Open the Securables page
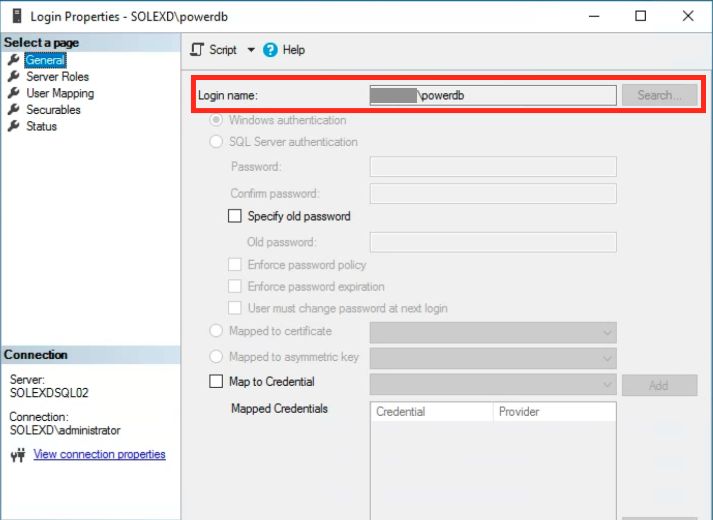The height and width of the screenshot is (520, 713). point(52,109)
